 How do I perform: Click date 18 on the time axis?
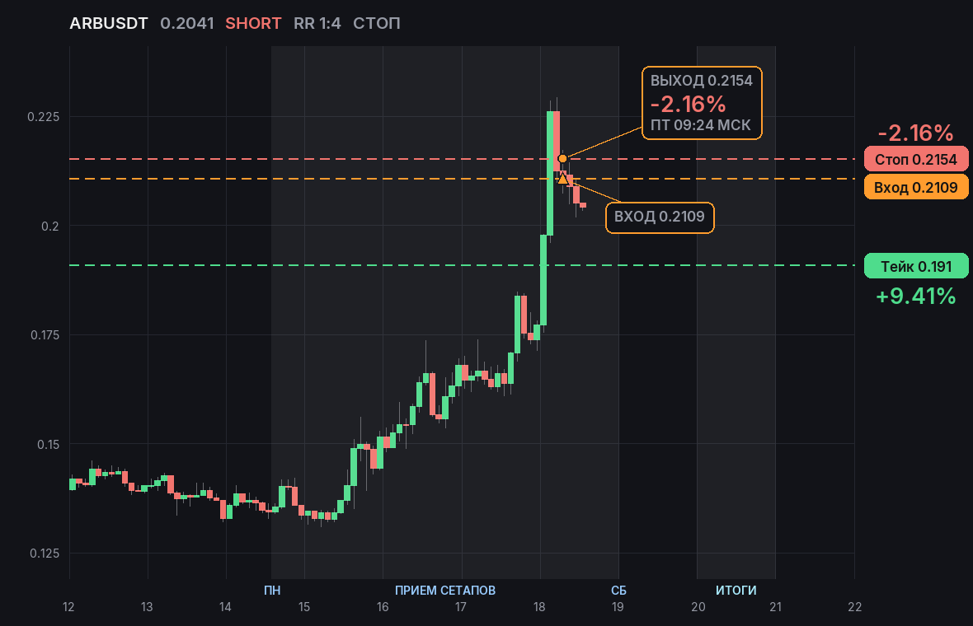539,607
